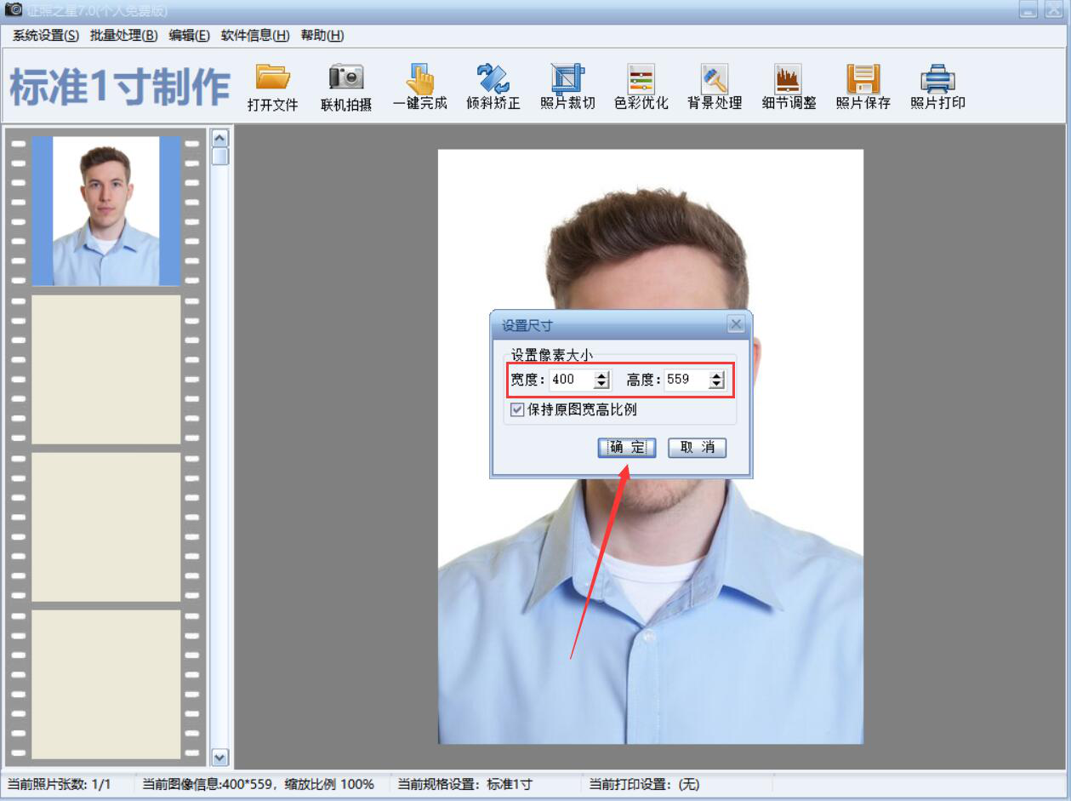Toggle the 保持原图宽高比例 checkbox

(x=517, y=409)
